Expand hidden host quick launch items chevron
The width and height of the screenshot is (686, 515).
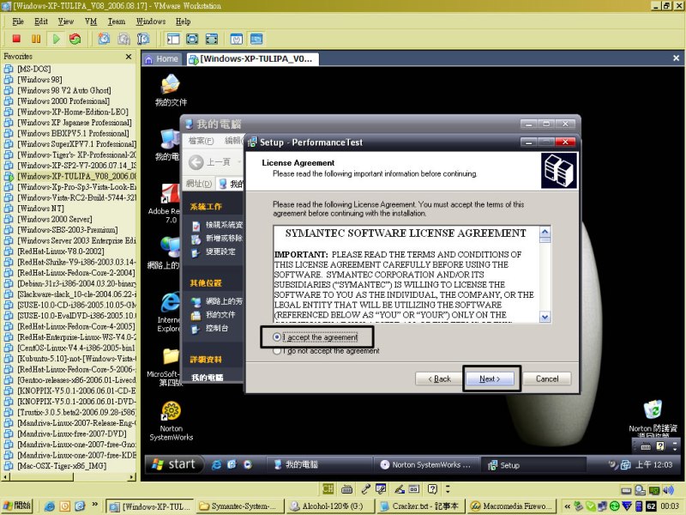pyautogui.click(x=95, y=505)
